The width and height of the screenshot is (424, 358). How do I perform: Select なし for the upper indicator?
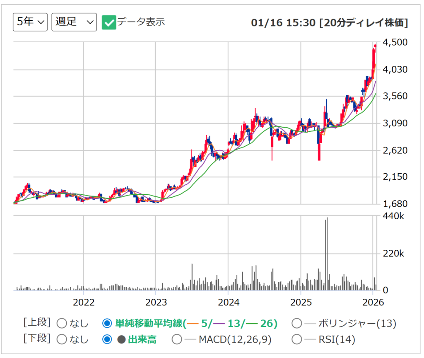(x=61, y=323)
